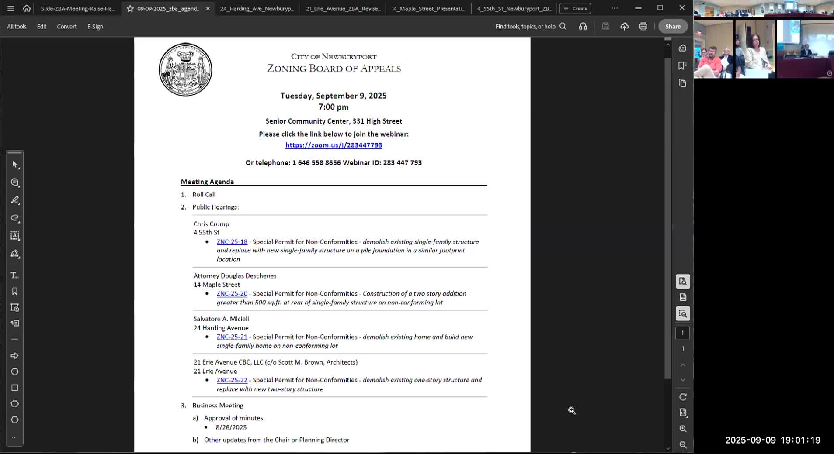Viewport: 834px width, 454px height.
Task: Click the Create new tab button
Action: 575,8
